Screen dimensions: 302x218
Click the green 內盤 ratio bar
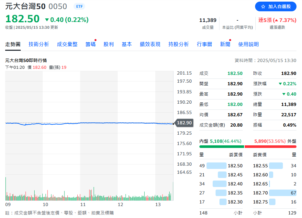pos(222,147)
